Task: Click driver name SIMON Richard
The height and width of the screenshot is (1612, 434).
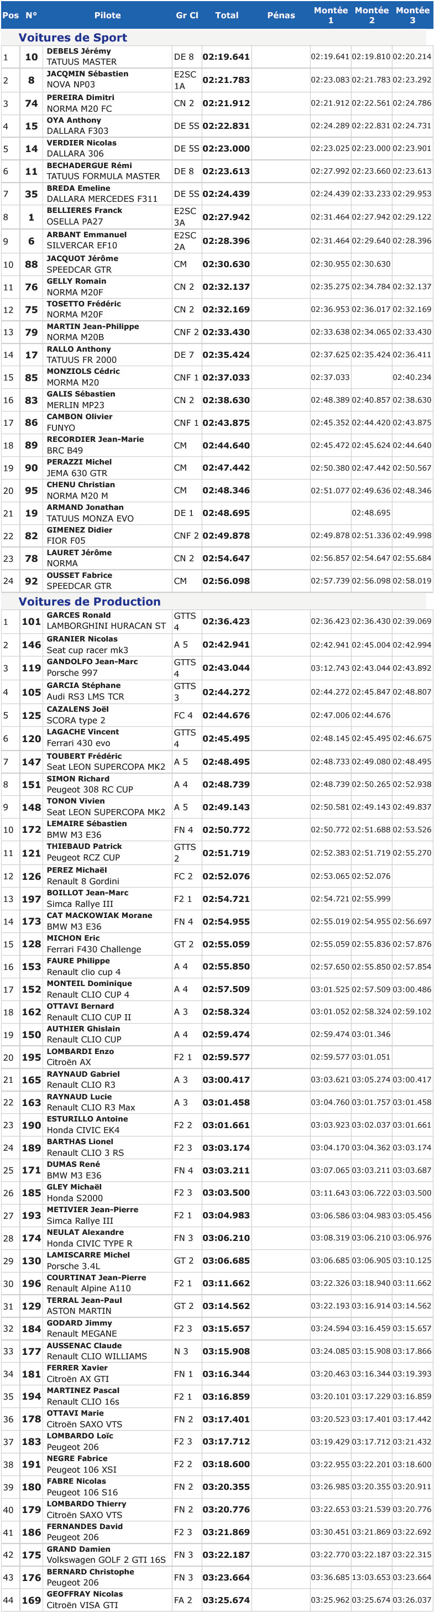Action: (78, 779)
